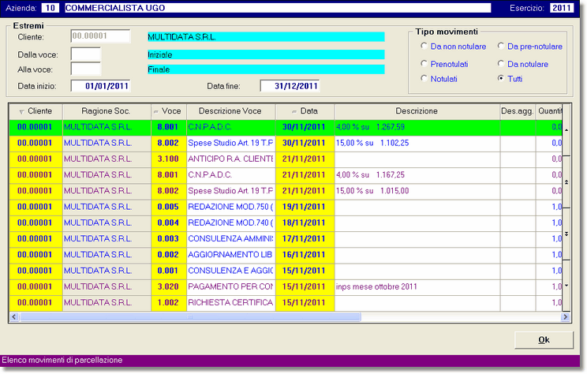Screen dimensions: 587x374
Task: Click the 'inps mese ottobre 2011' description cell
Action: pos(417,287)
